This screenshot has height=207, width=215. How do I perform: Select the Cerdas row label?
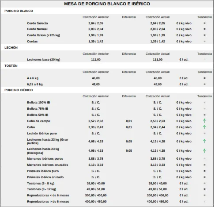(x=32, y=42)
